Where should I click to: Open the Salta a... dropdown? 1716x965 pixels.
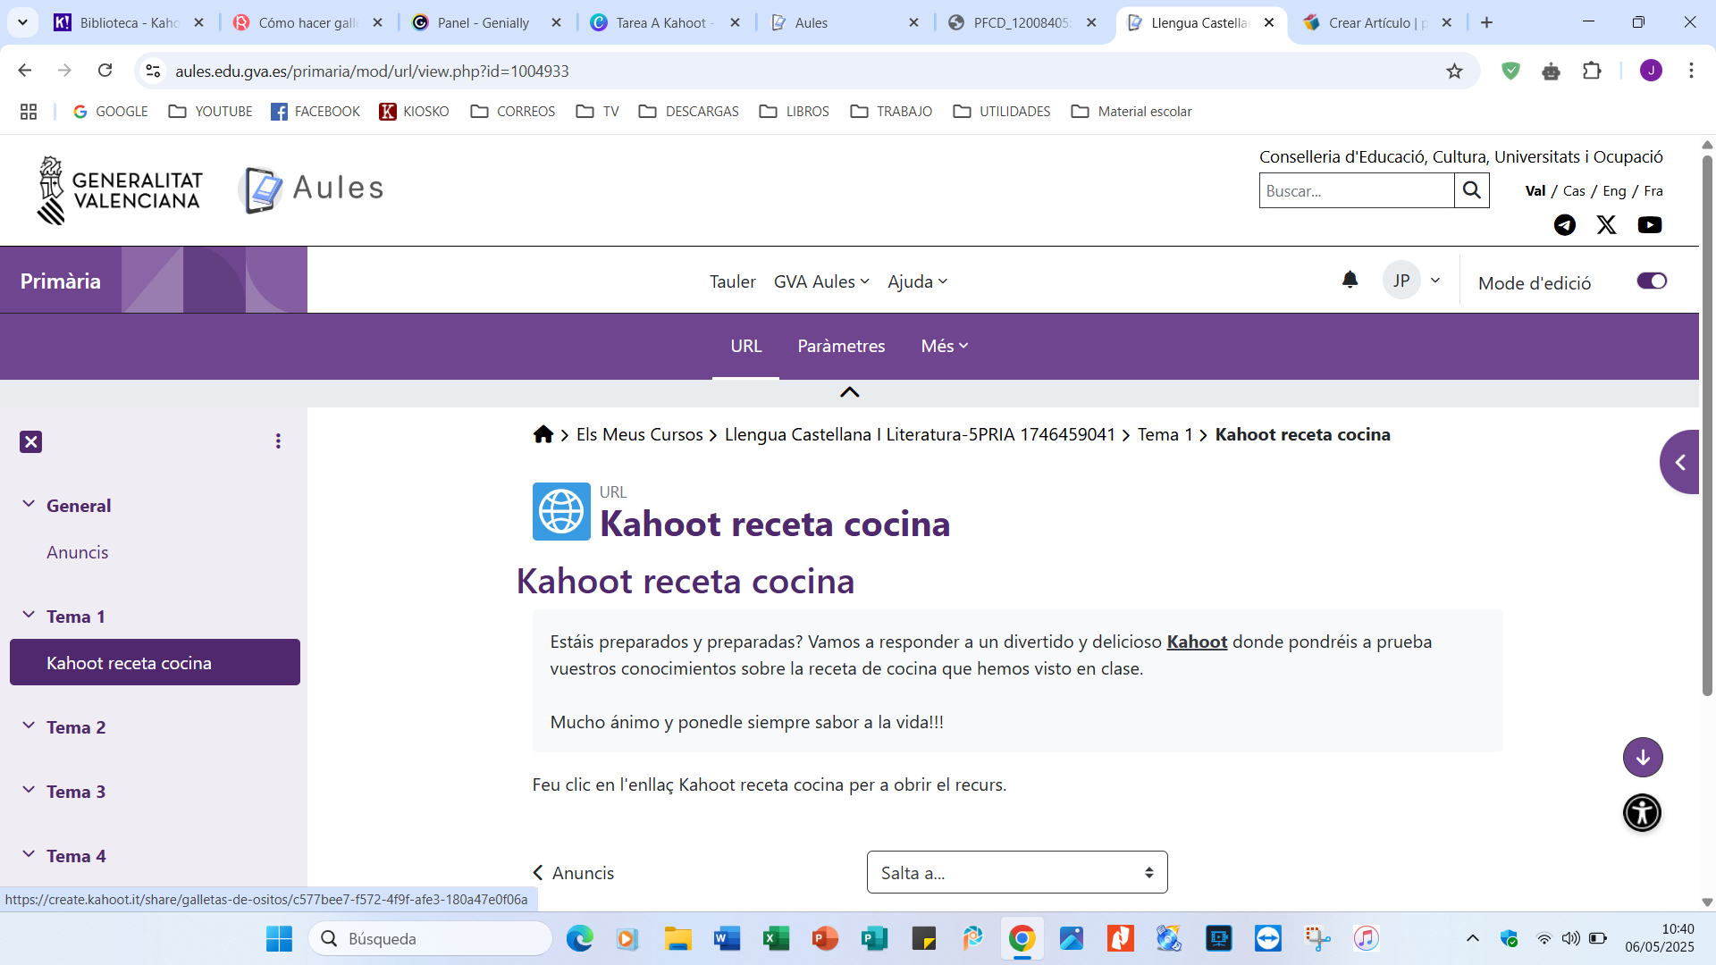1016,872
